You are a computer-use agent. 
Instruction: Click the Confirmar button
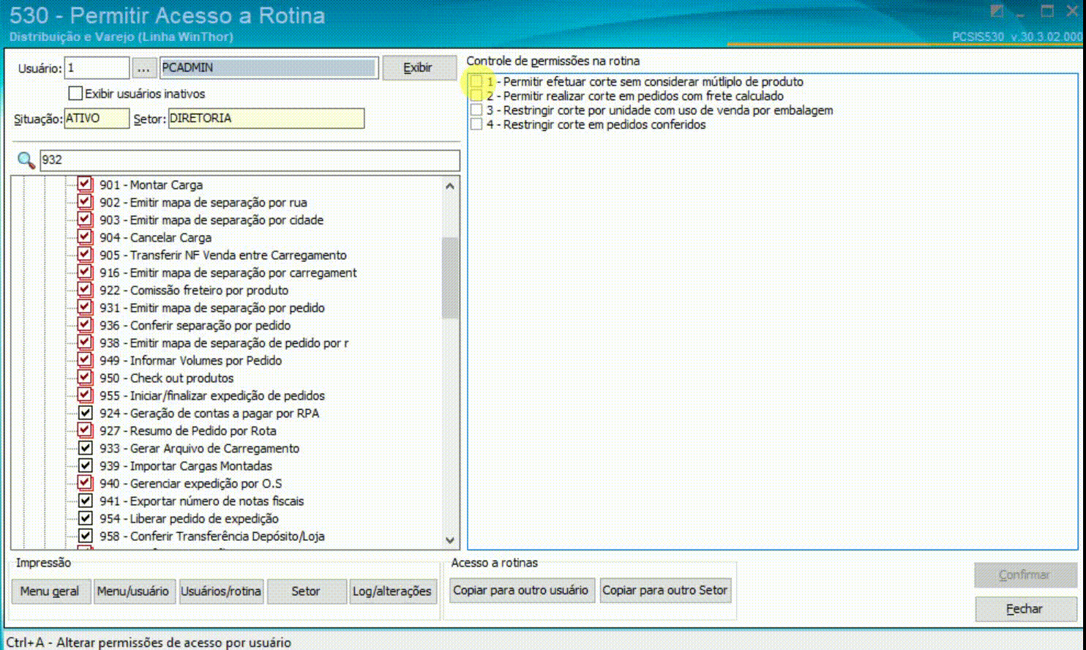click(x=1025, y=575)
